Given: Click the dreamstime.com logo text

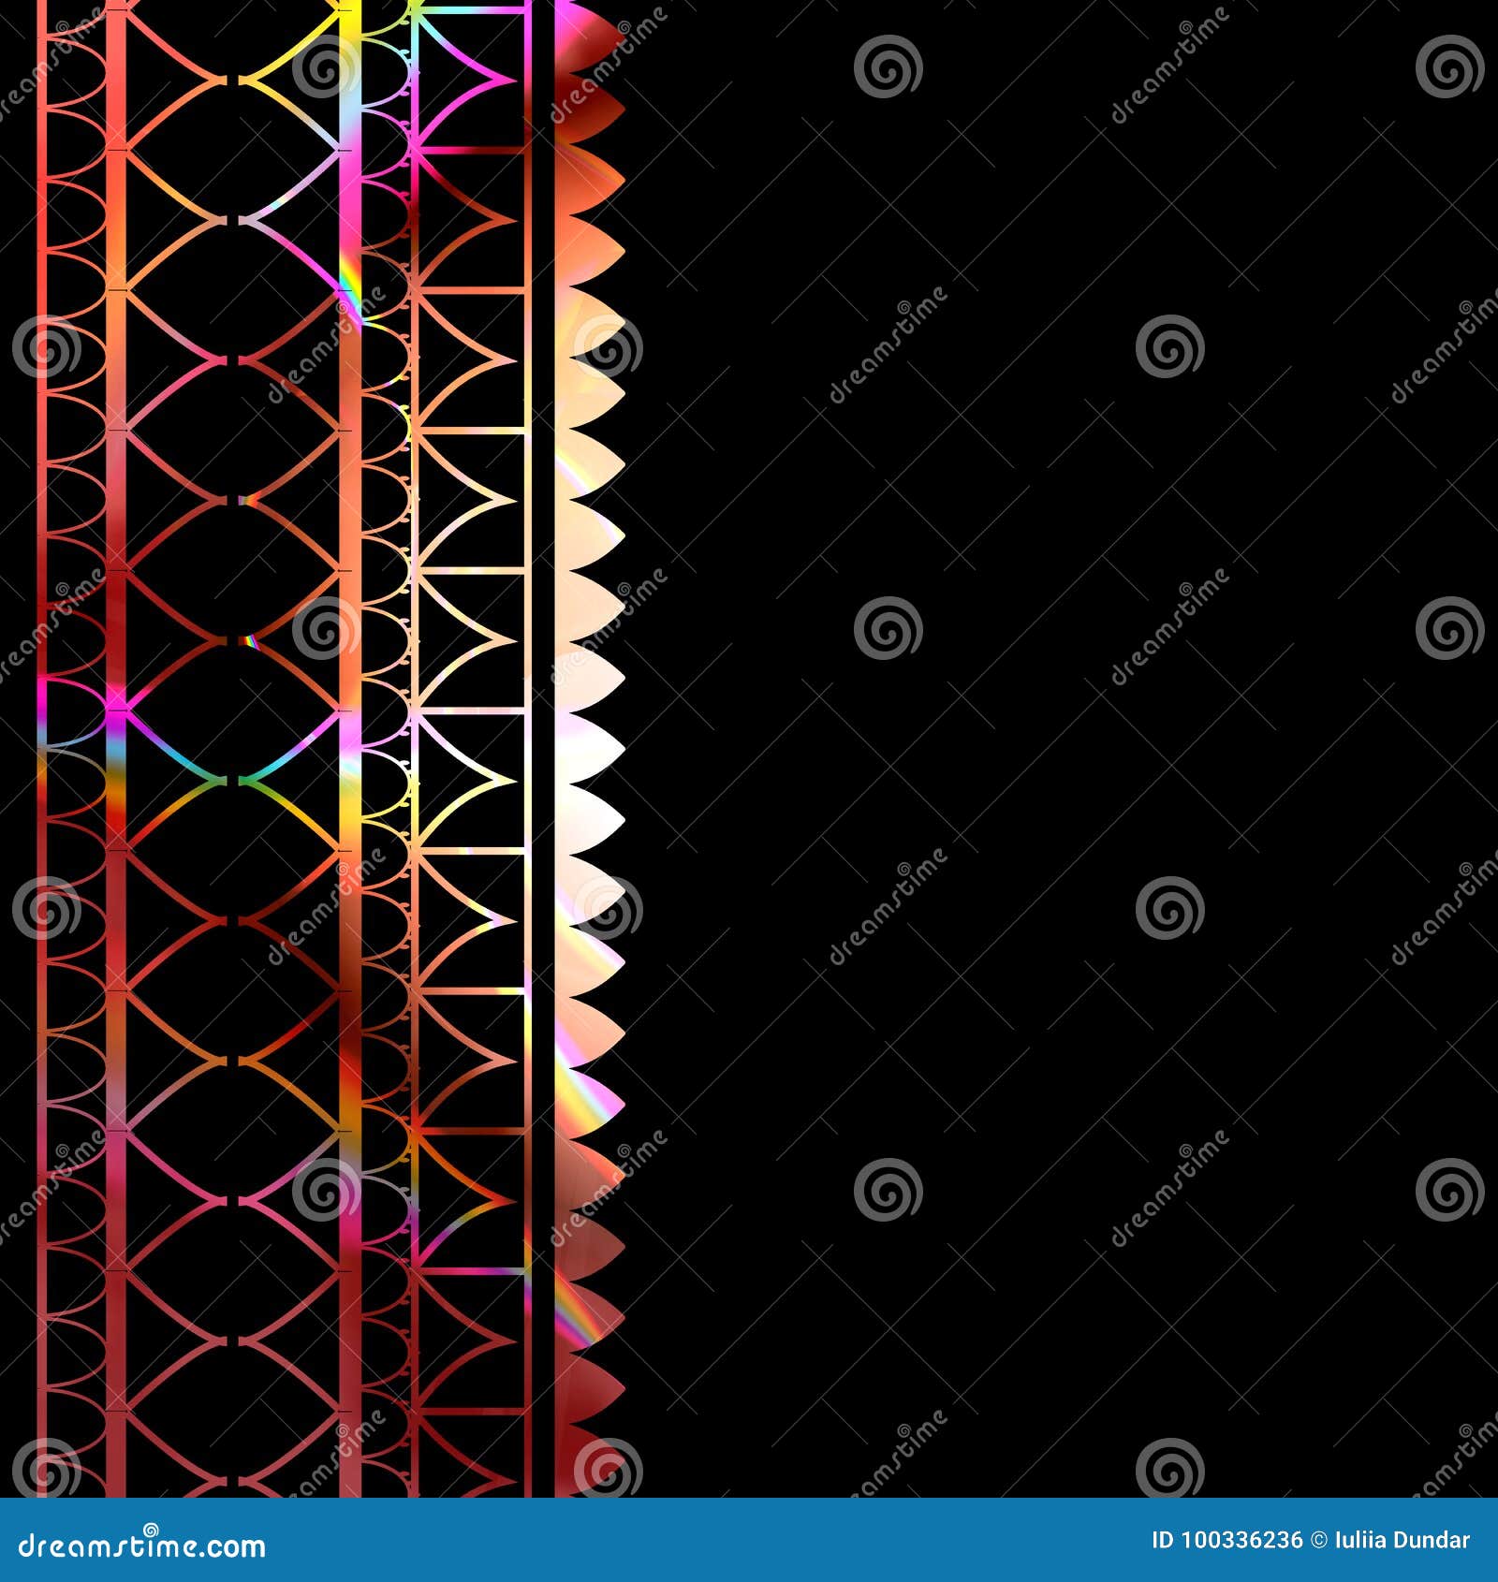Looking at the screenshot, I should [x=142, y=1545].
